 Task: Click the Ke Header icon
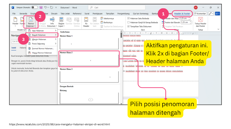tap(86, 19)
